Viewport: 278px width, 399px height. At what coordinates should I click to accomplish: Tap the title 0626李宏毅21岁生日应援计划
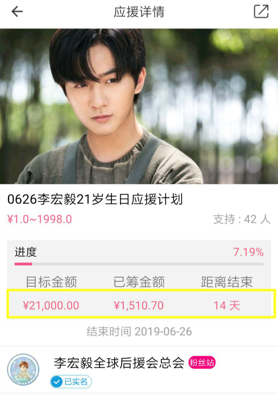[x=95, y=199]
